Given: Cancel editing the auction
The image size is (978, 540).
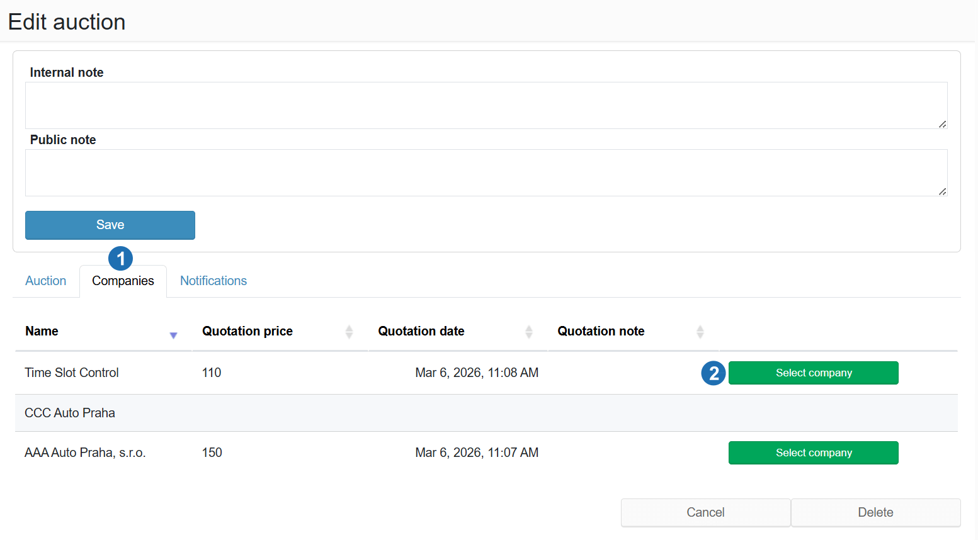Looking at the screenshot, I should 705,512.
